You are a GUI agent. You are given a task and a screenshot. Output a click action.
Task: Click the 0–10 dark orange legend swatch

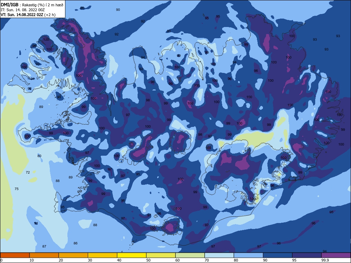(x=15, y=255)
